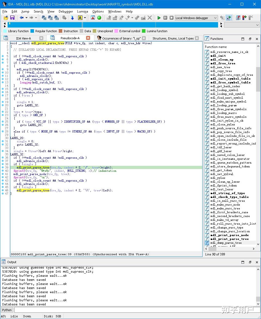The image size is (261, 319).
Task: Click the Regular function blue color swatch
Action: [32, 31]
